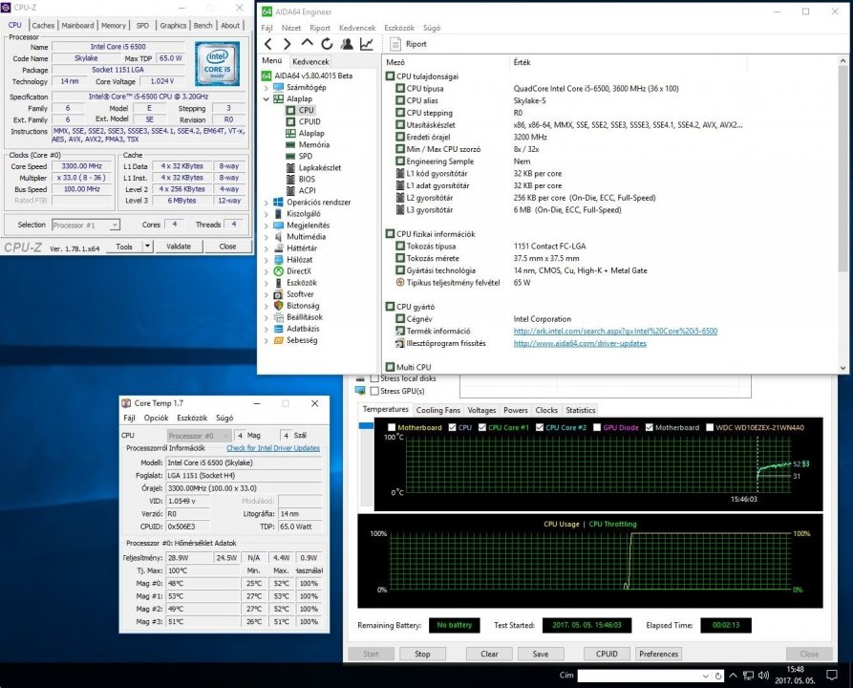Open the AIDA64 graph chart toolbar icon
The width and height of the screenshot is (853, 688).
pos(367,44)
